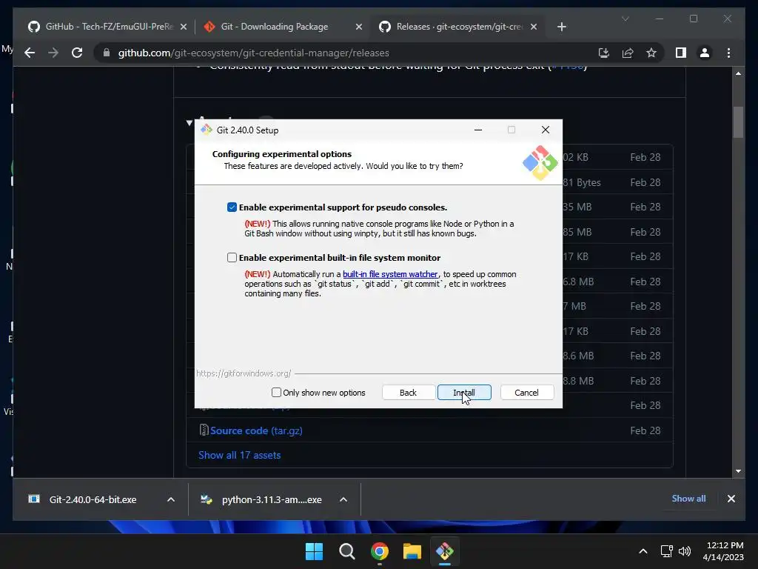Tick Only show new options checkbox
This screenshot has height=569, width=758.
(277, 393)
